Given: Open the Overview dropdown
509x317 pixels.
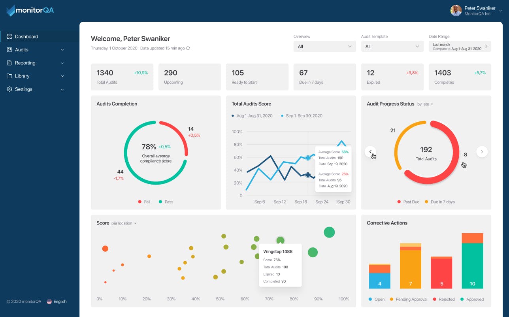Looking at the screenshot, I should coord(324,46).
